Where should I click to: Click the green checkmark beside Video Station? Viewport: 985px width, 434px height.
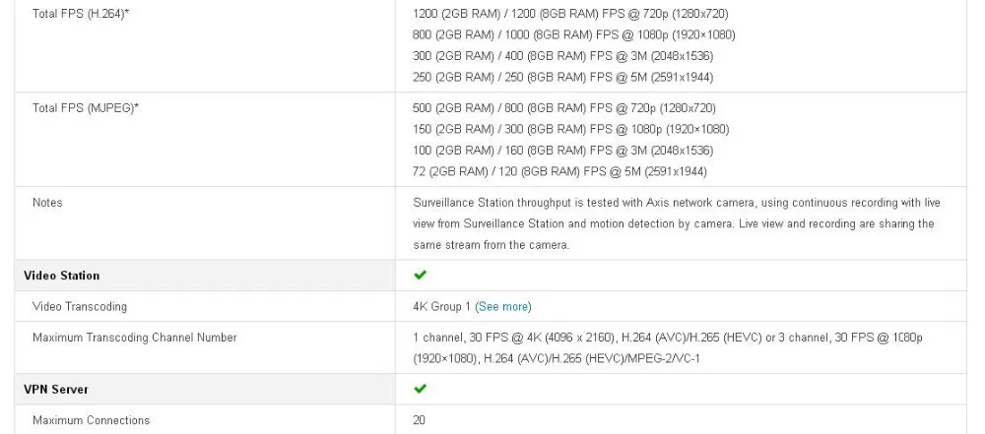pyautogui.click(x=421, y=276)
